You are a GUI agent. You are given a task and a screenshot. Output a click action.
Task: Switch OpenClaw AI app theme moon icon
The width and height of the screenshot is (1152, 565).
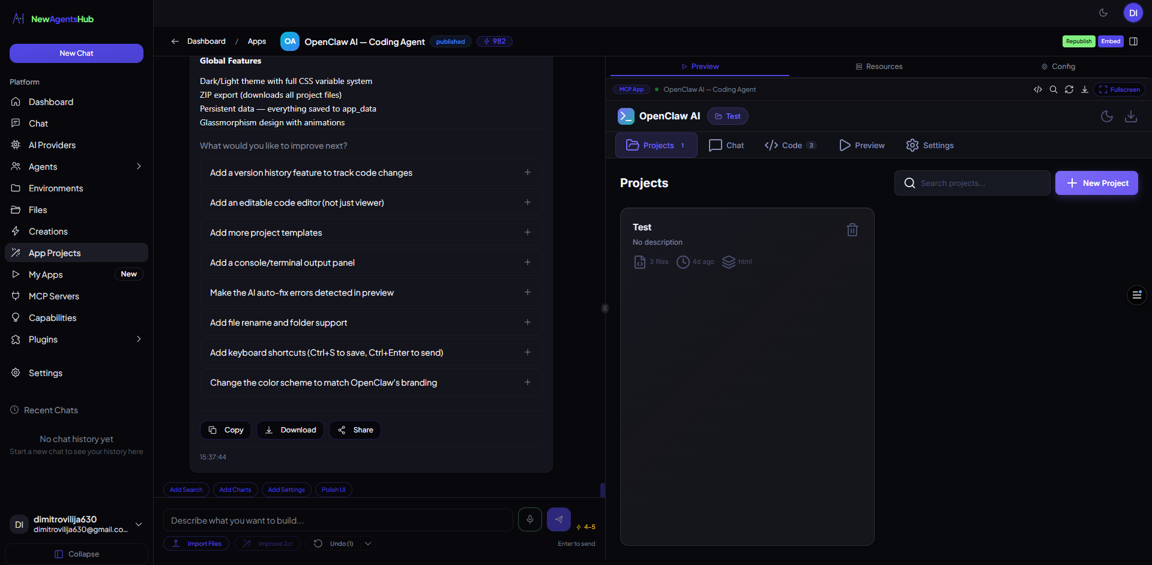point(1107,116)
